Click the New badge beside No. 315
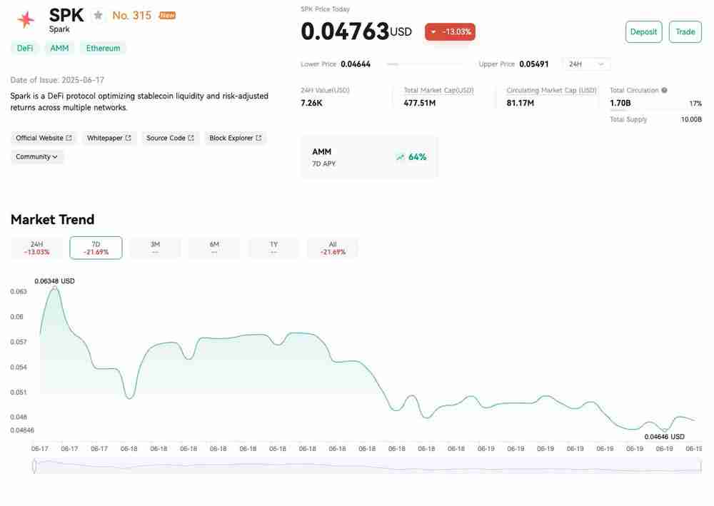 click(x=166, y=14)
